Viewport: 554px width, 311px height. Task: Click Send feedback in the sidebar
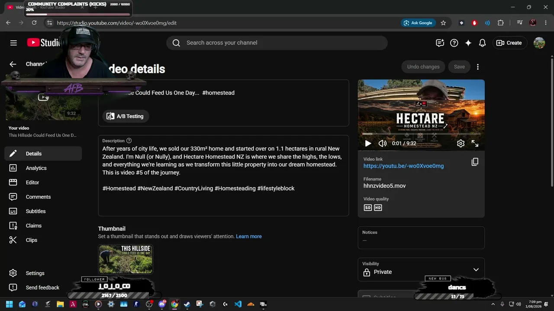pos(43,288)
